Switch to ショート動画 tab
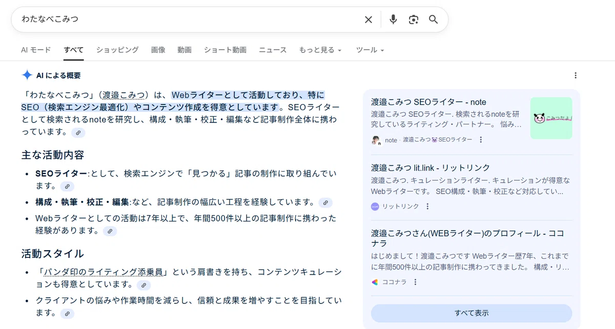The width and height of the screenshot is (615, 329). [225, 50]
